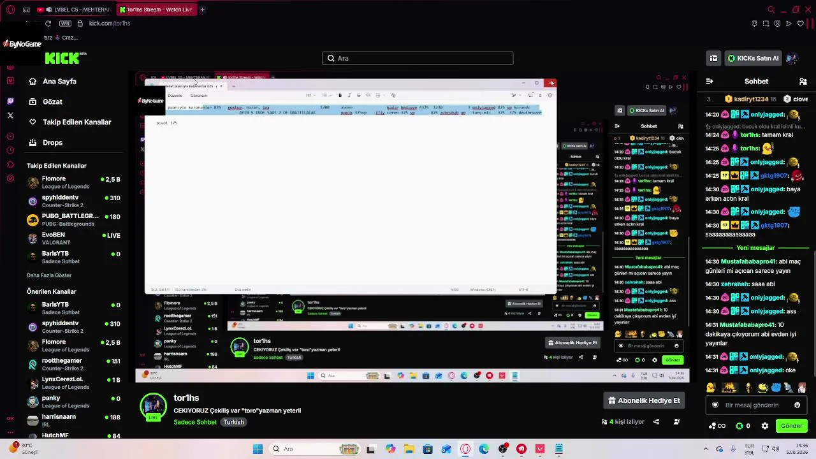Open the icon right of share
The image size is (816, 459).
click(x=676, y=421)
